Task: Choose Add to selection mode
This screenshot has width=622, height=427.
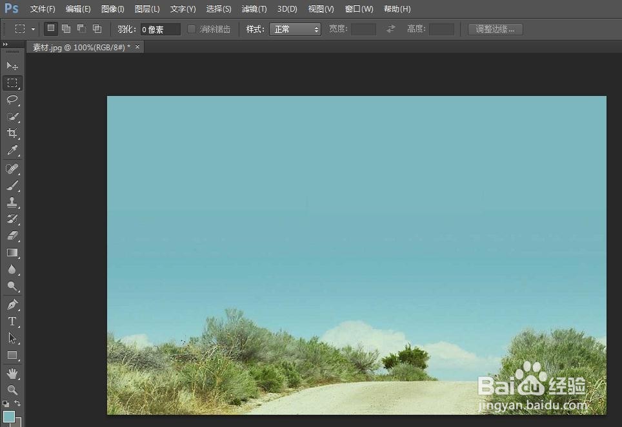Action: (x=66, y=28)
